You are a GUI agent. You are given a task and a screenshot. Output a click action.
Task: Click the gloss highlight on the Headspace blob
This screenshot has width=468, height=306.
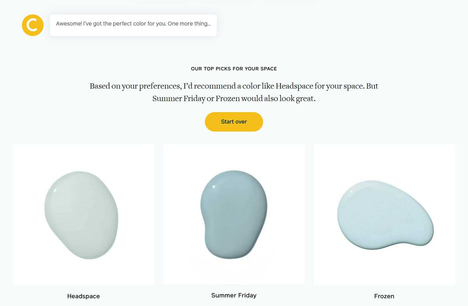(55, 190)
